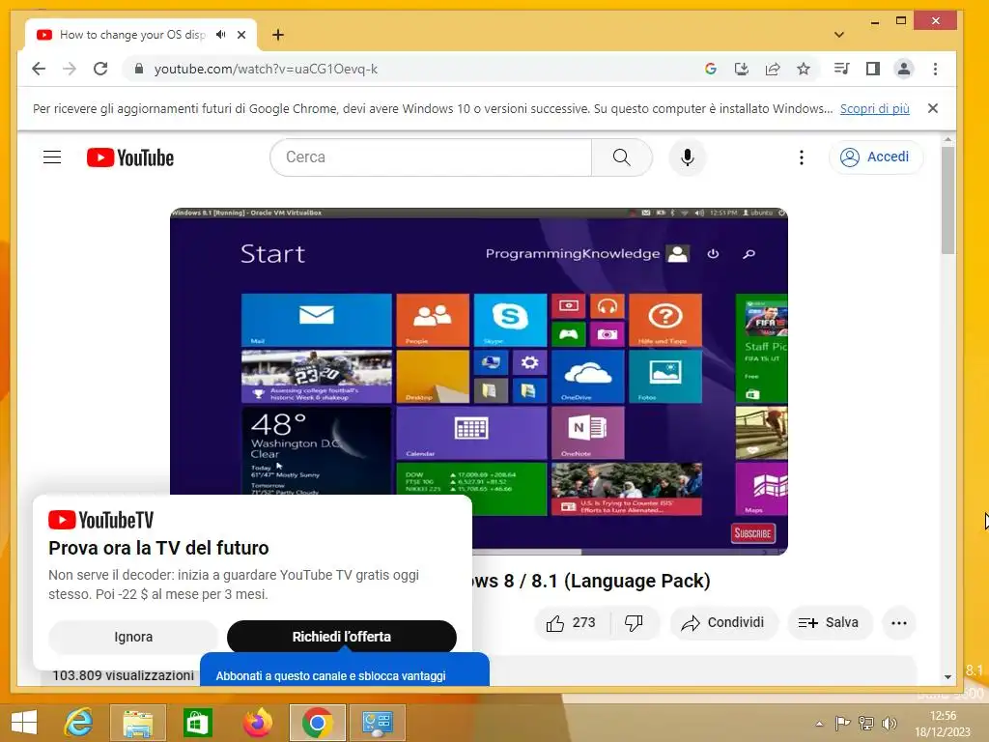Show hidden system tray icons
The height and width of the screenshot is (742, 989).
pyautogui.click(x=819, y=724)
